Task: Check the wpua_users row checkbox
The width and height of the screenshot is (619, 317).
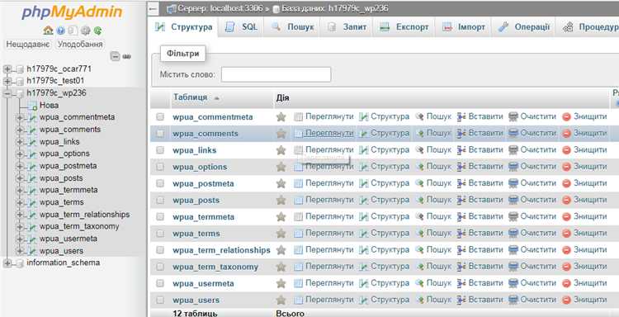Action: click(160, 300)
